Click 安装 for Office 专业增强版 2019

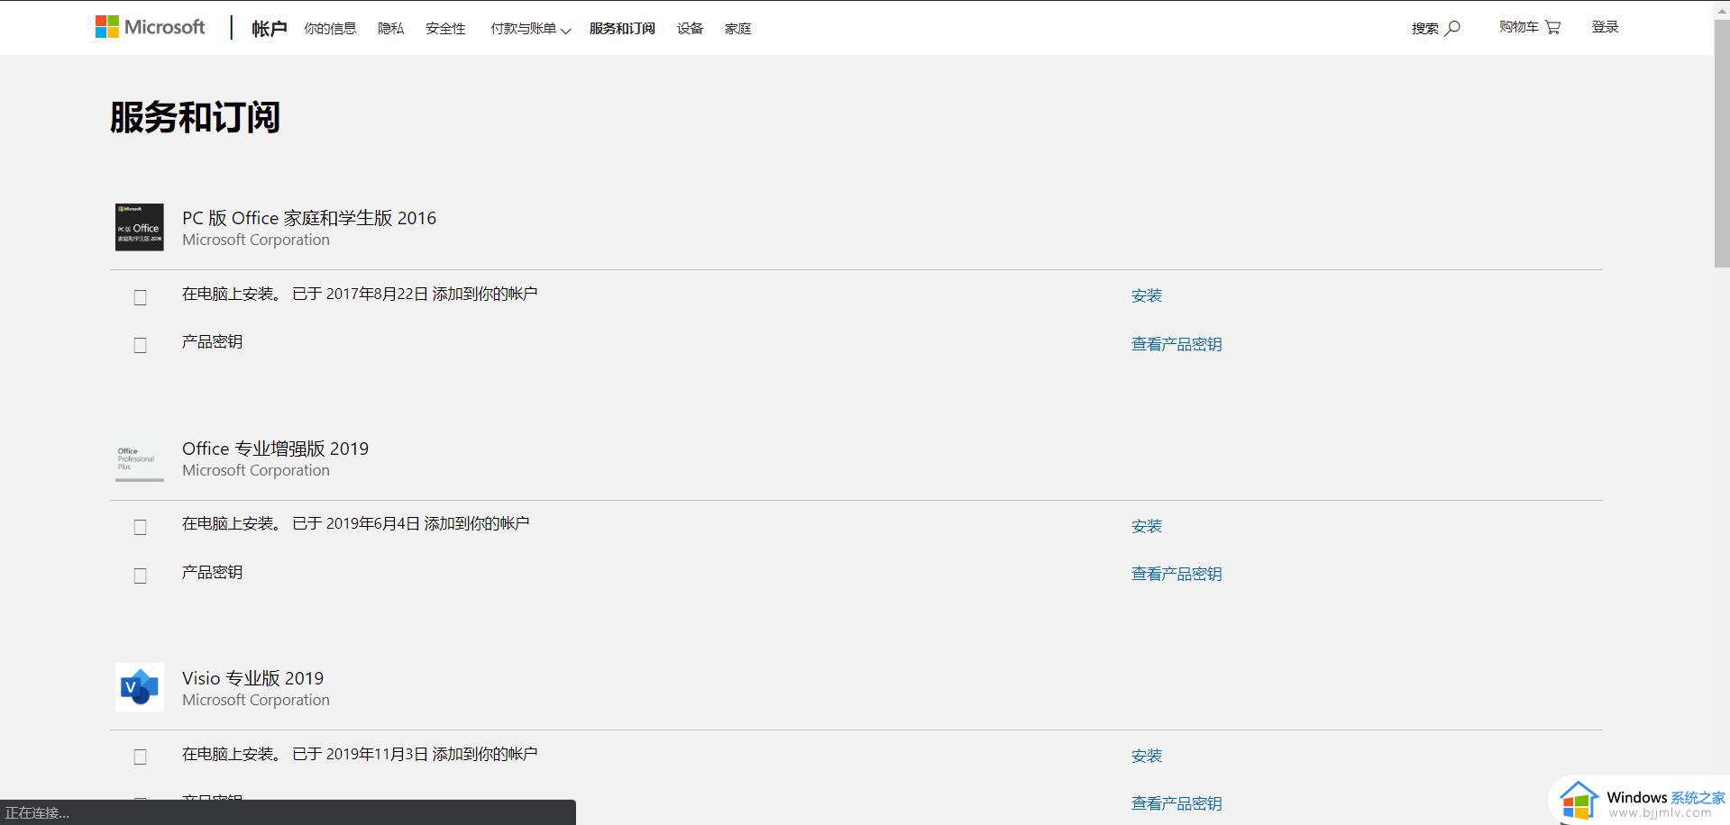coord(1147,526)
